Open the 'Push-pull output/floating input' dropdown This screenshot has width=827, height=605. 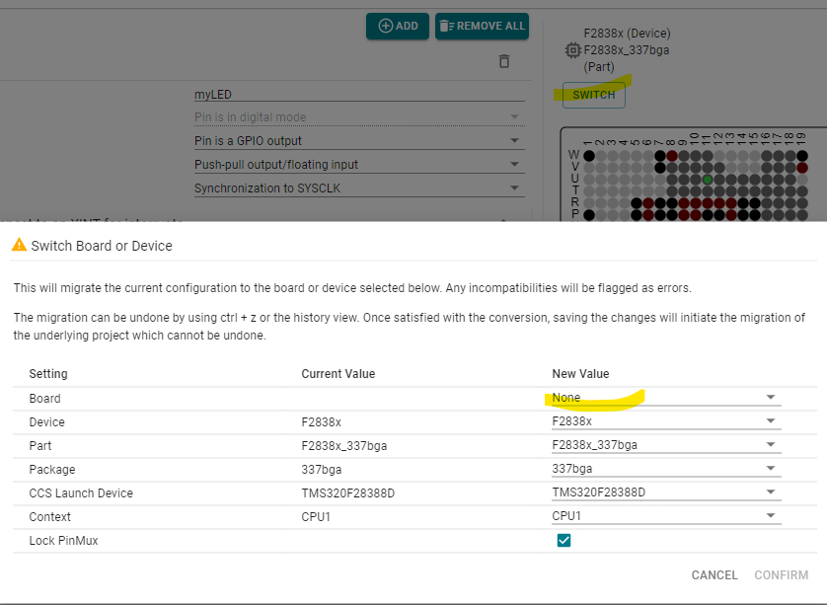coord(359,165)
